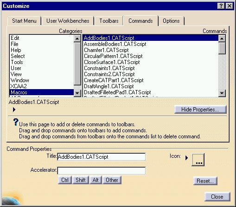Switch to the Toolbars tab
This screenshot has height=207, width=236.
109,21
